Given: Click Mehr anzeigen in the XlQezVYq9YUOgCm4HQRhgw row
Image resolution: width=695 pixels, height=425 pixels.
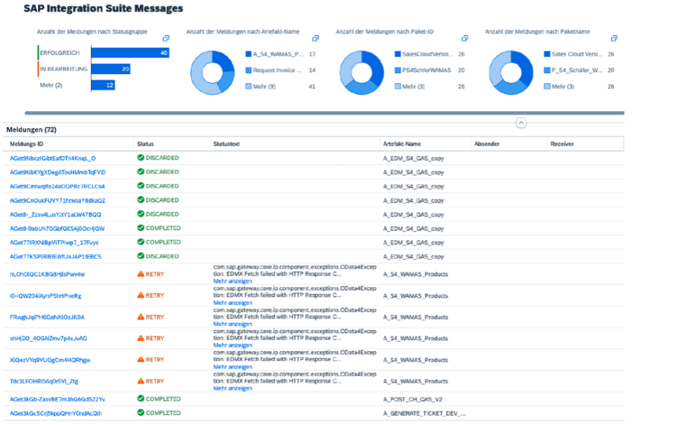Looking at the screenshot, I should (232, 367).
